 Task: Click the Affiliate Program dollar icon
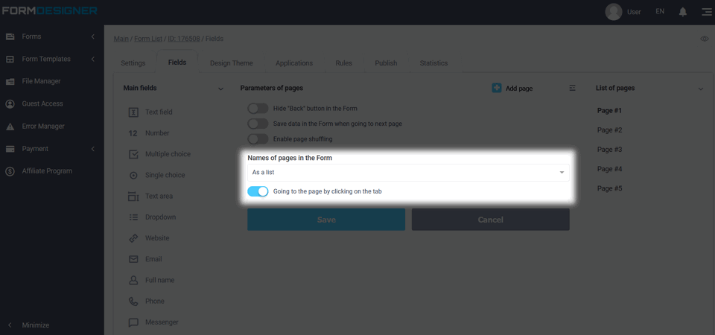(10, 171)
